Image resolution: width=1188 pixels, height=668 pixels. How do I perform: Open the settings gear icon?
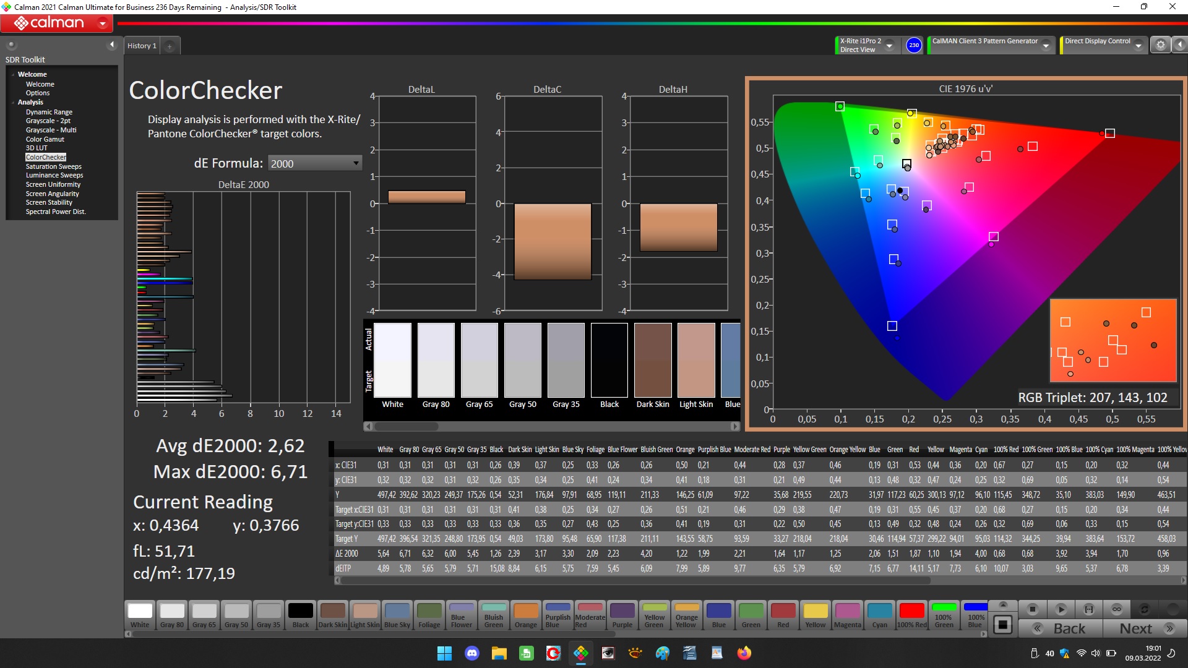click(x=1161, y=45)
